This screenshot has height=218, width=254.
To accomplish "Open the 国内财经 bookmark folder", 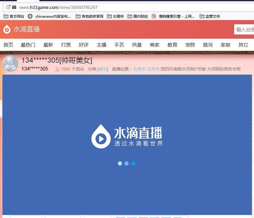I will pos(138,16).
